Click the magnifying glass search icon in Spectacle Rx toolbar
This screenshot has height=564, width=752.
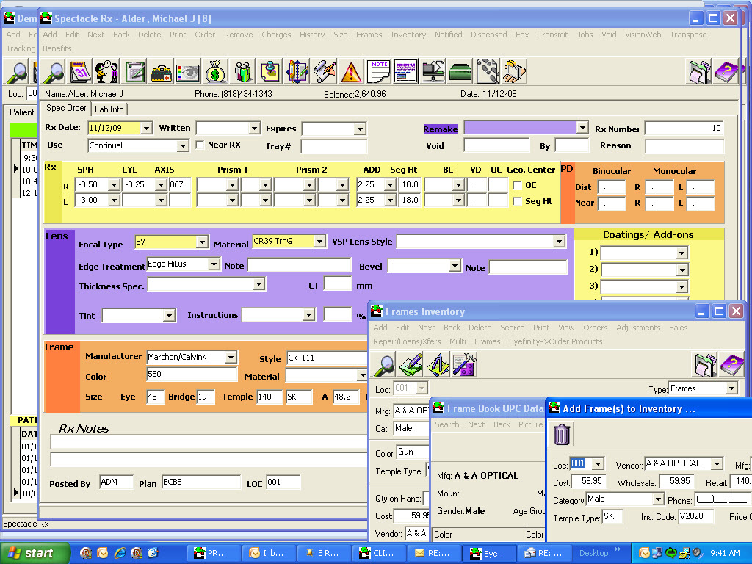click(54, 72)
